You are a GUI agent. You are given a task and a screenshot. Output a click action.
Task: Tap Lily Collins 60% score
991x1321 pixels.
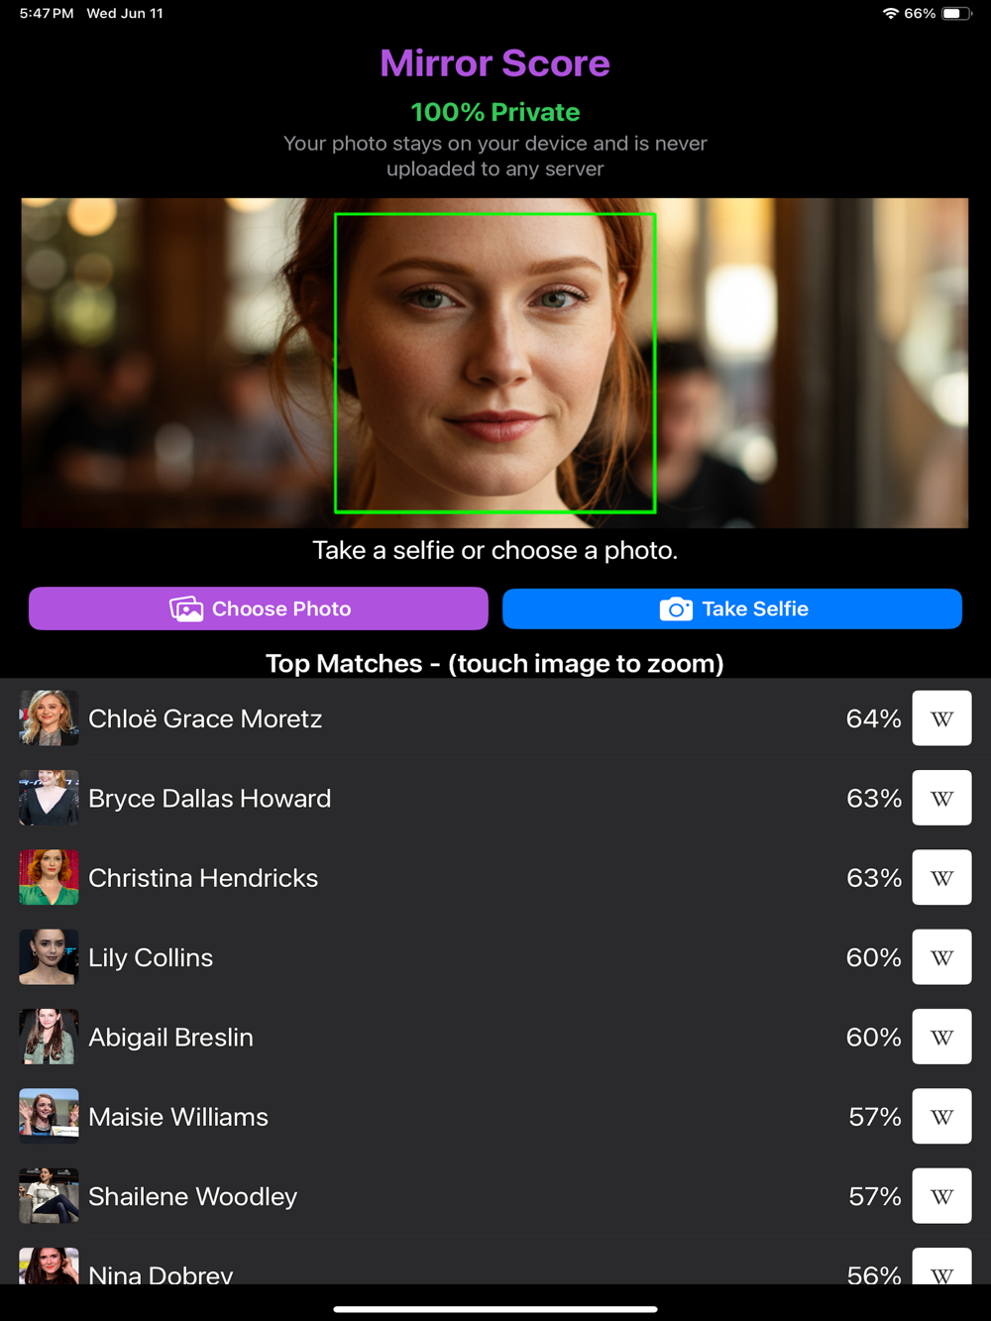tap(873, 957)
